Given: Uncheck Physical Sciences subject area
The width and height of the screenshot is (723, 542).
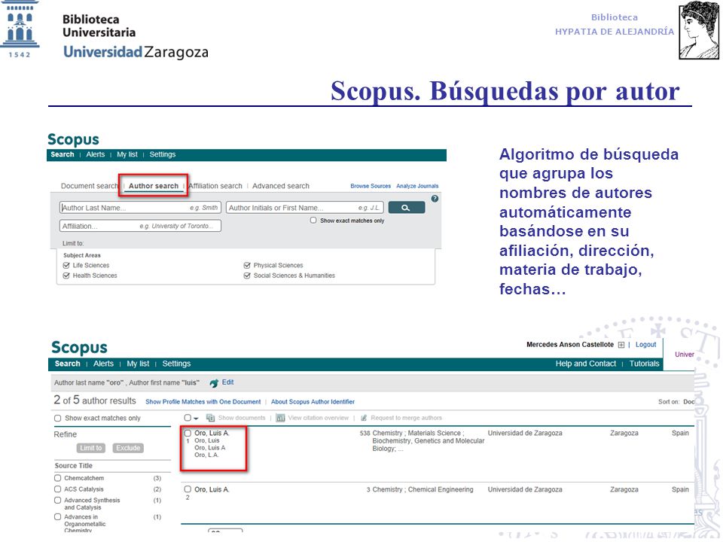Looking at the screenshot, I should (x=247, y=266).
